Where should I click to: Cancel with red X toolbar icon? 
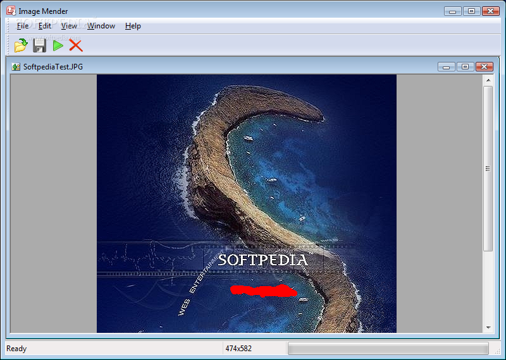(76, 45)
